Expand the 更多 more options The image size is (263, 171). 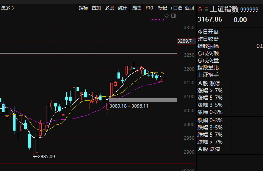pyautogui.click(x=7, y=8)
